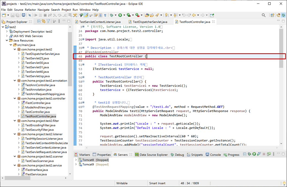Open the Console tab
The height and width of the screenshot is (187, 287).
point(213,155)
